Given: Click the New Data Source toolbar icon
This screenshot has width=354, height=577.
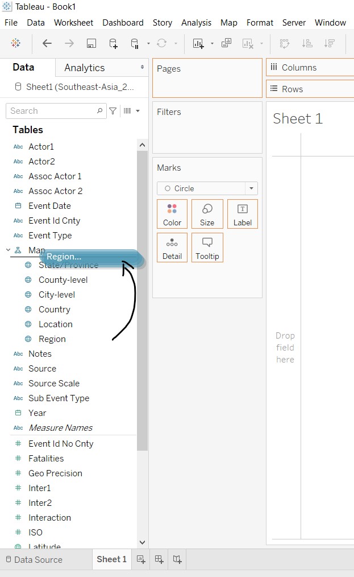Looking at the screenshot, I should (x=113, y=43).
